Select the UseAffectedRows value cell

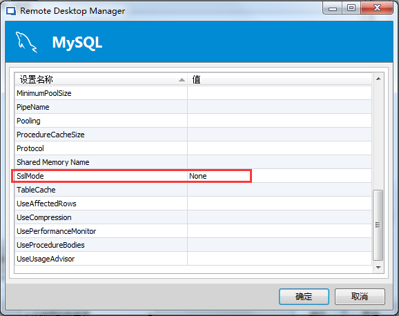point(280,204)
